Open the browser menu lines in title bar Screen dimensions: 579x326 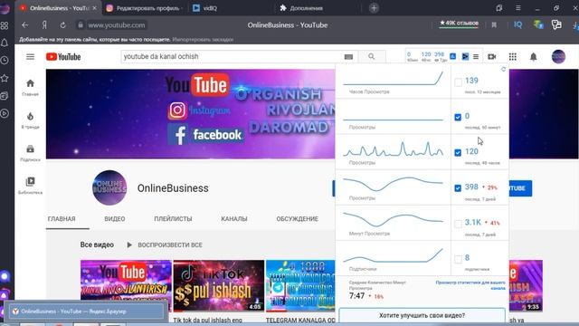pyautogui.click(x=518, y=8)
